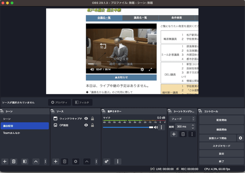
Task: Remove selected source with trash icon
Action: pos(65,161)
